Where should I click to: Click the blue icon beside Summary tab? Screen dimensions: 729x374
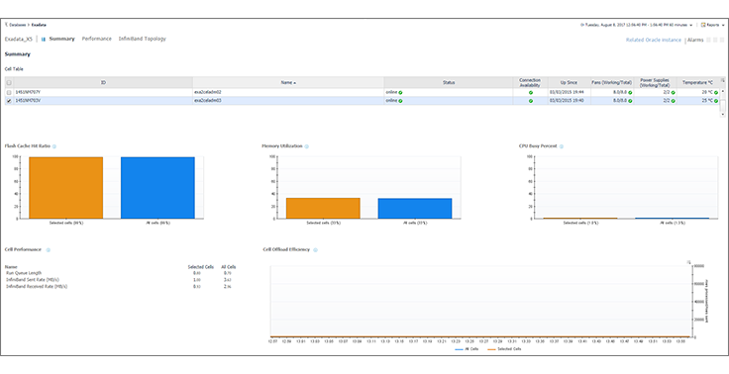tap(44, 40)
